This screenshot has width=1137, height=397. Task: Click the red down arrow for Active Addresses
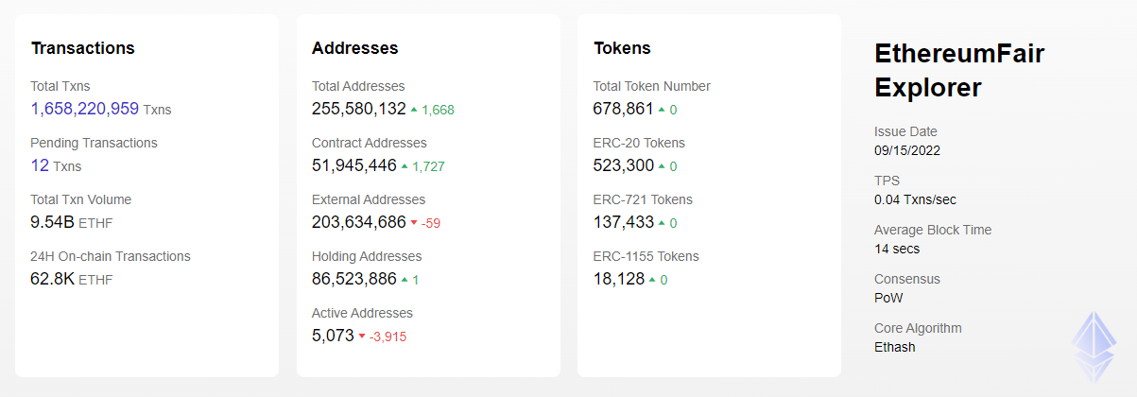tap(362, 337)
